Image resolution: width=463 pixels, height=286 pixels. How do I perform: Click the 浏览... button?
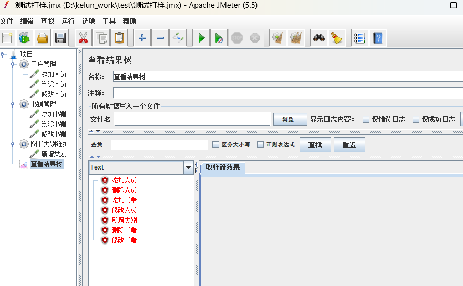[290, 120]
